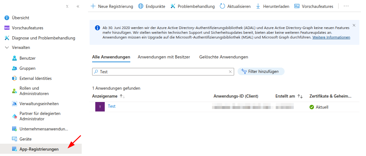Select External Identities in sidebar

(35, 78)
